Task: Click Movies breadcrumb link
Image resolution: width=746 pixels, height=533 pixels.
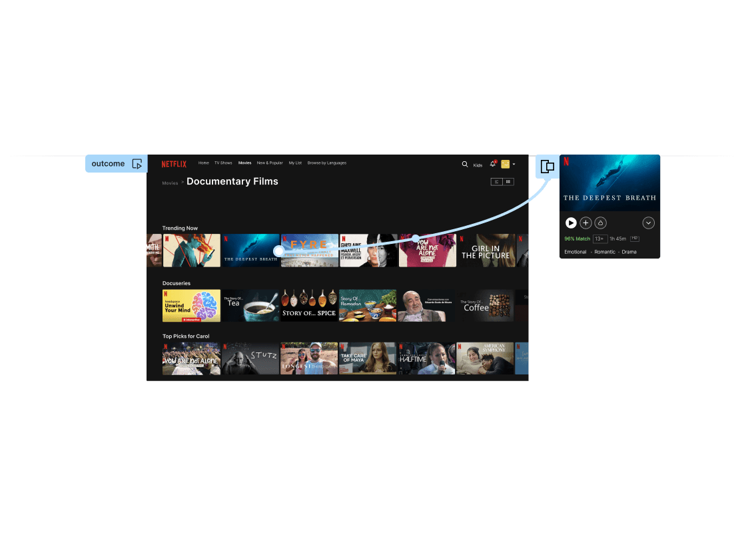Action: (x=170, y=183)
